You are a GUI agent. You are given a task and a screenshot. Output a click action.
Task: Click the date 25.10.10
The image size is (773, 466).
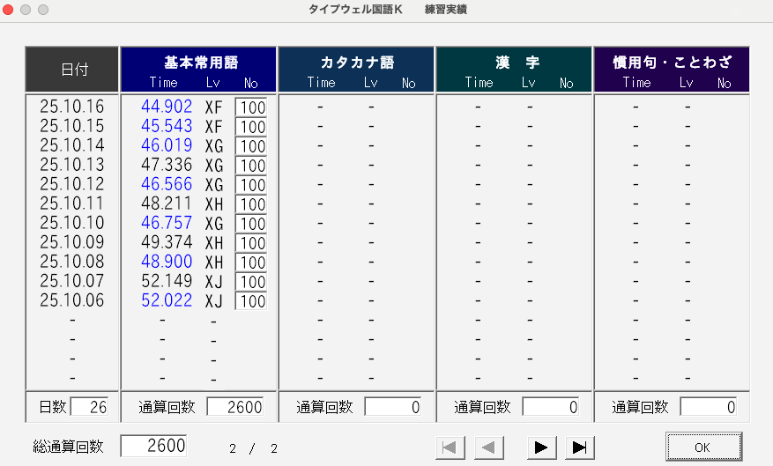[x=72, y=223]
